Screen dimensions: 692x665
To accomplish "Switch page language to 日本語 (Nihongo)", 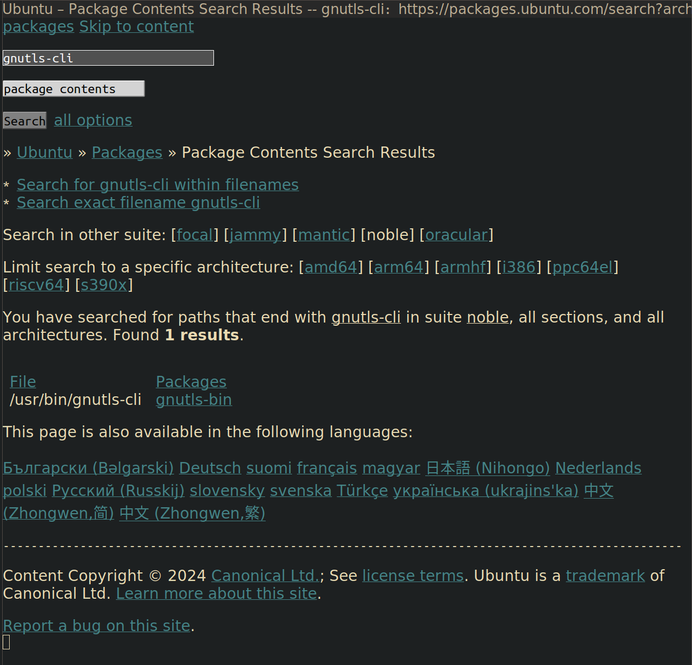I will click(x=488, y=468).
